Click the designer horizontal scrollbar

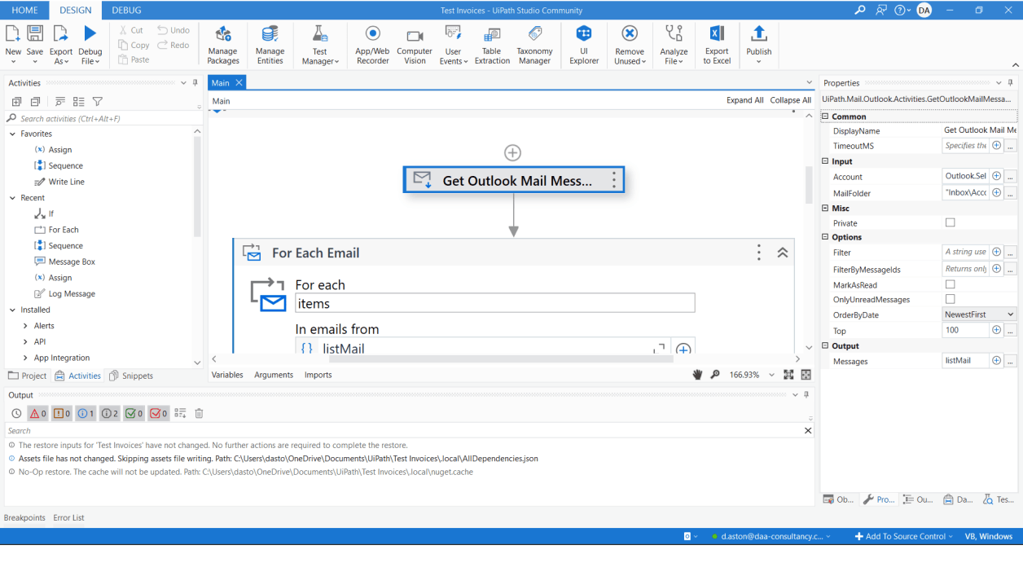pos(501,358)
